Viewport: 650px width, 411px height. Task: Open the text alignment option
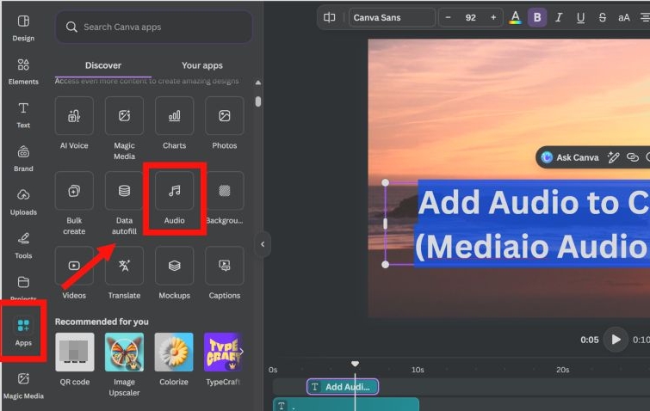click(645, 18)
